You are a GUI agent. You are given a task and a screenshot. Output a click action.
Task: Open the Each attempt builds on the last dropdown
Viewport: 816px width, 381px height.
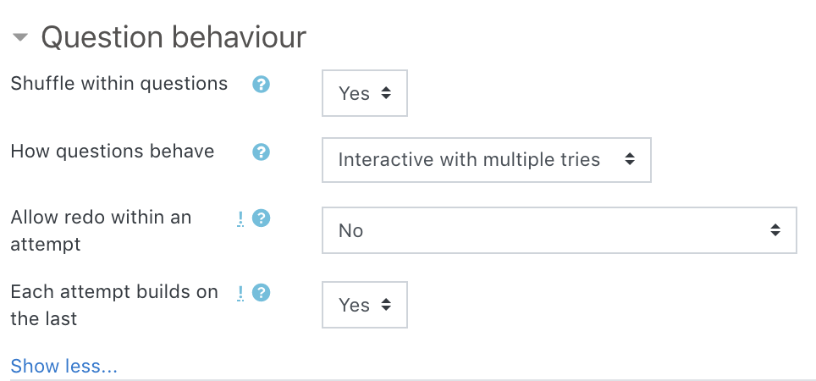point(364,305)
